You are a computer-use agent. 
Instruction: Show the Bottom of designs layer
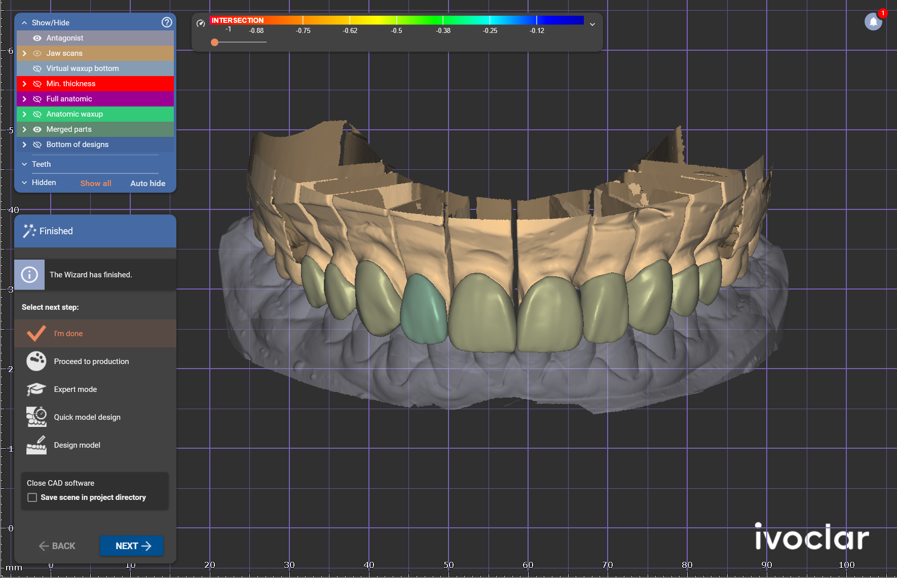point(37,144)
